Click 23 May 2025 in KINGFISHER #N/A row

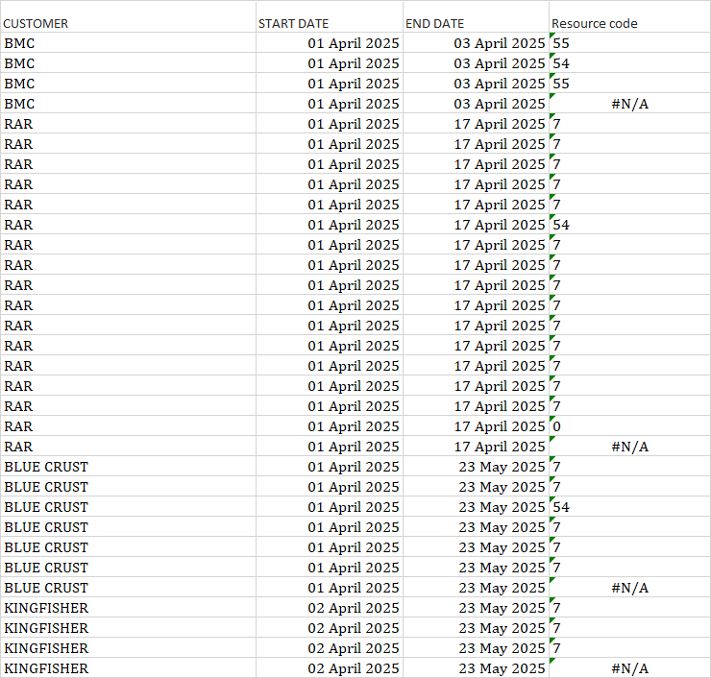(476, 668)
